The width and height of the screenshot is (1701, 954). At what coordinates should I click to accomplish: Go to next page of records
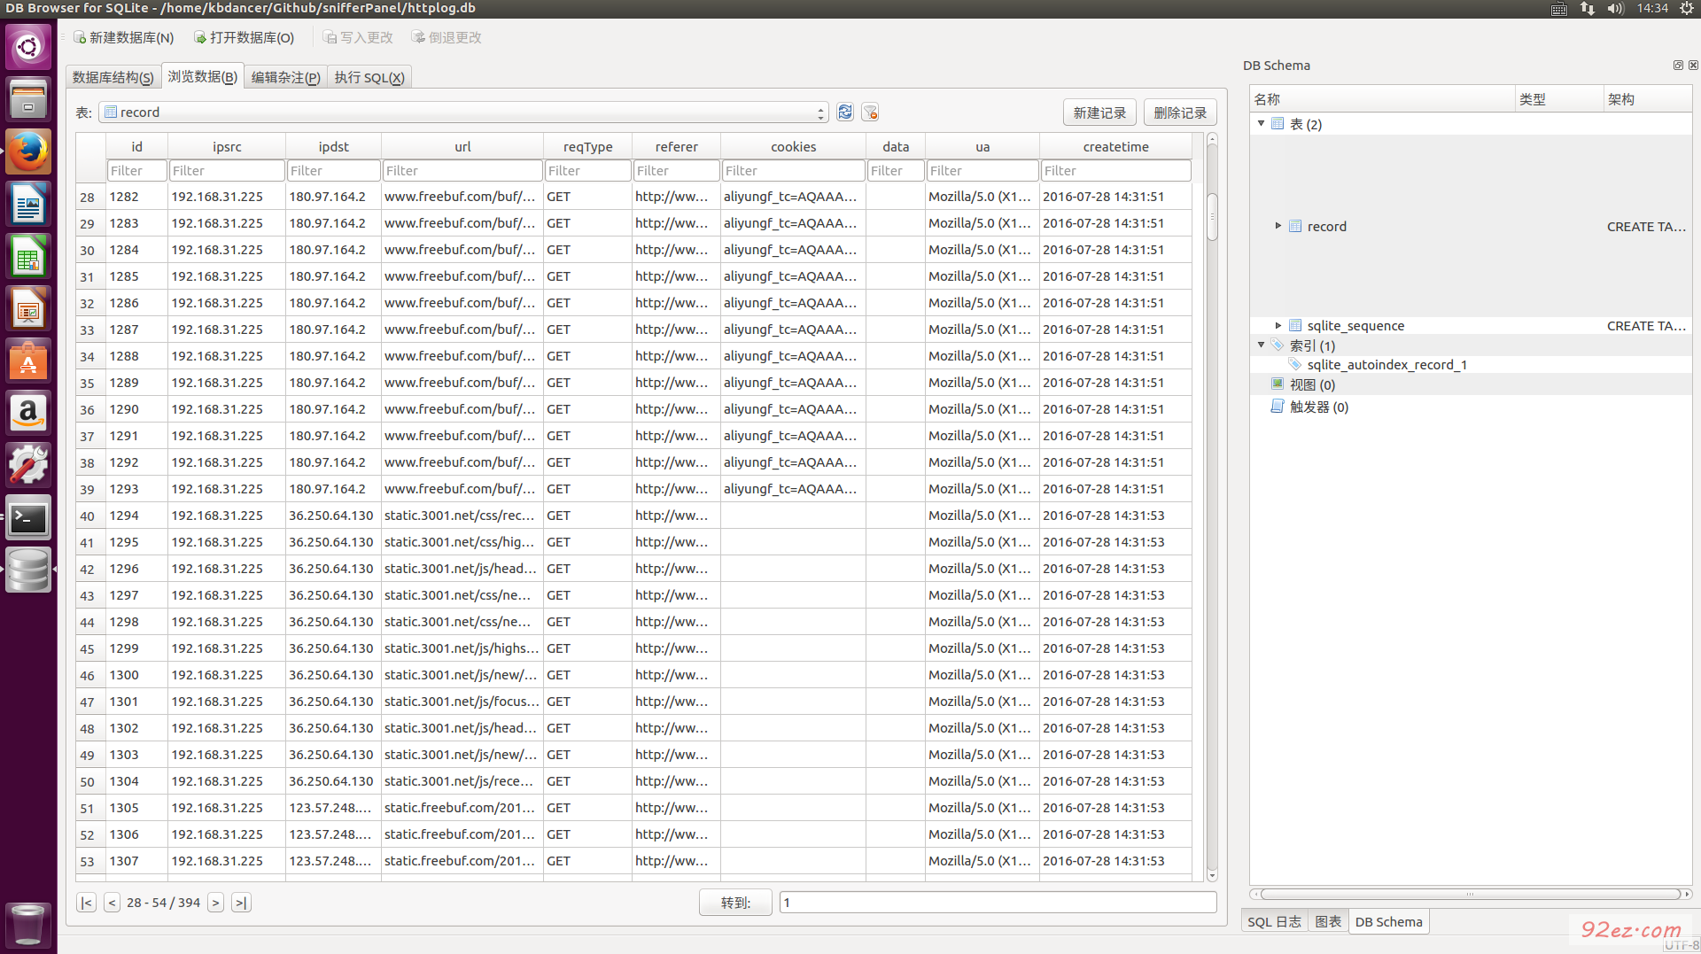pyautogui.click(x=215, y=903)
